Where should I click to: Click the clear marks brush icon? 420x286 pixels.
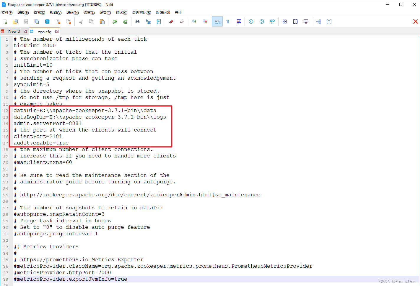coord(182,22)
